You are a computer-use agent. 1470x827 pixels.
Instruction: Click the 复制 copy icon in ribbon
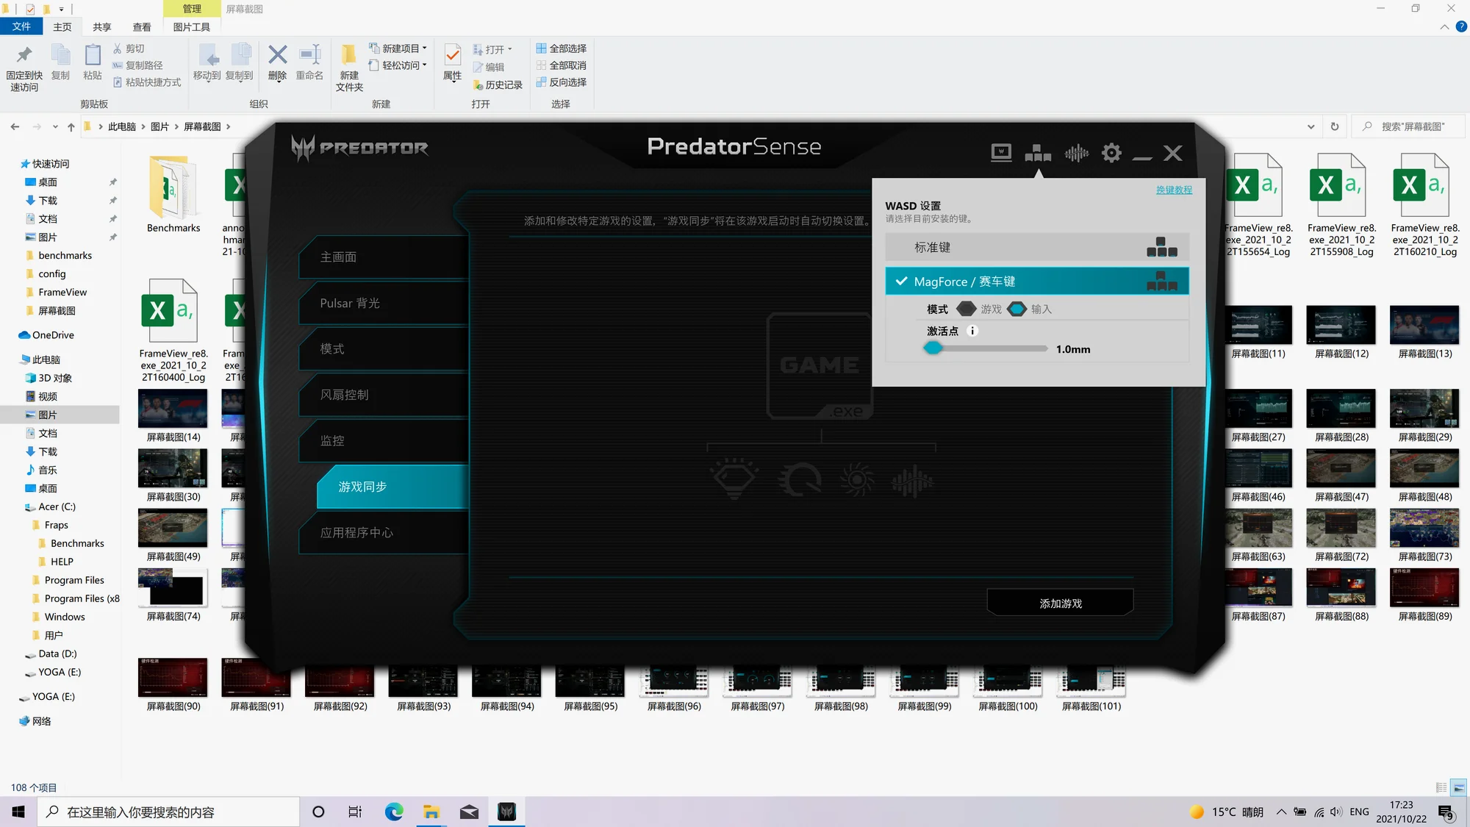click(x=60, y=55)
